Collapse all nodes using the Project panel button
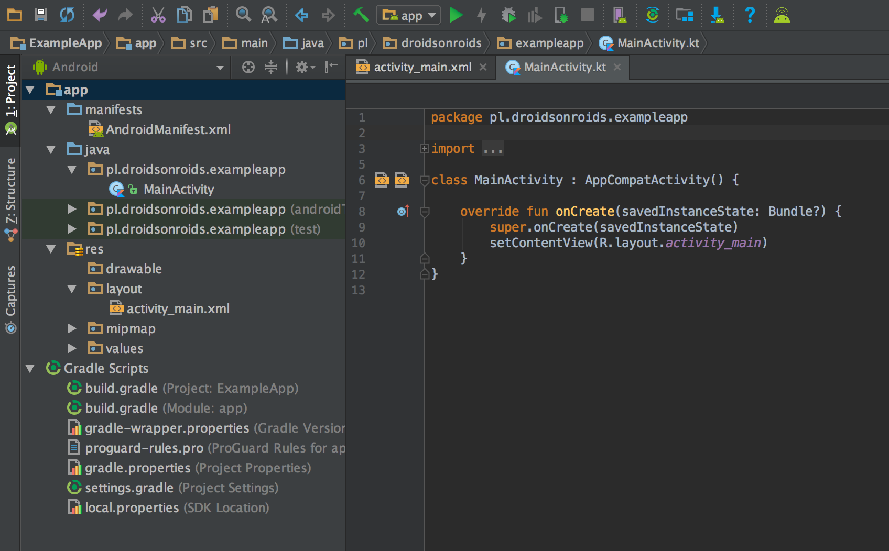 pyautogui.click(x=270, y=67)
